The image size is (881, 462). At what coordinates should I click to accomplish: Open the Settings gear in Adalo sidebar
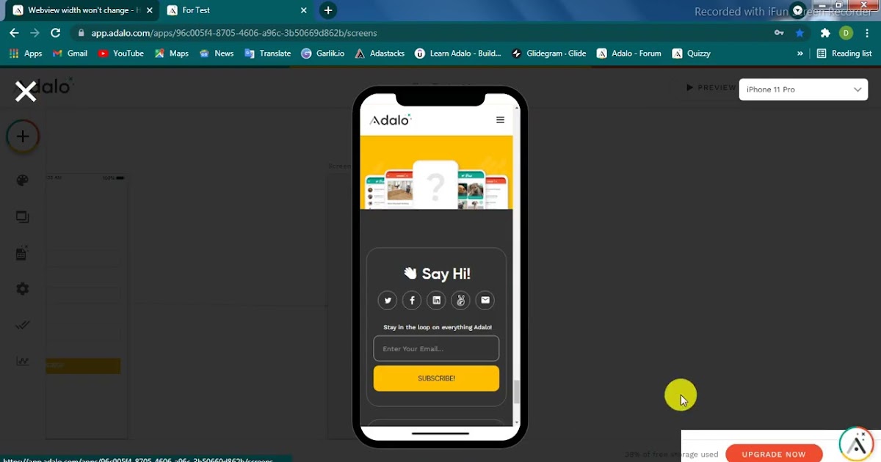click(23, 289)
